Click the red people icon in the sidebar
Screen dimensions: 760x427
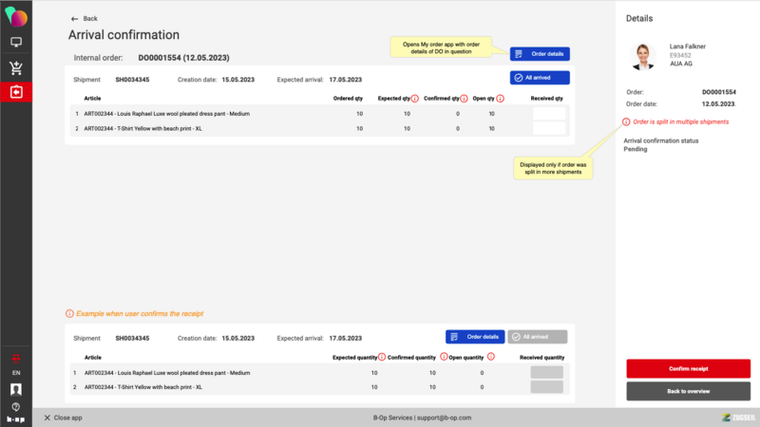pyautogui.click(x=16, y=358)
